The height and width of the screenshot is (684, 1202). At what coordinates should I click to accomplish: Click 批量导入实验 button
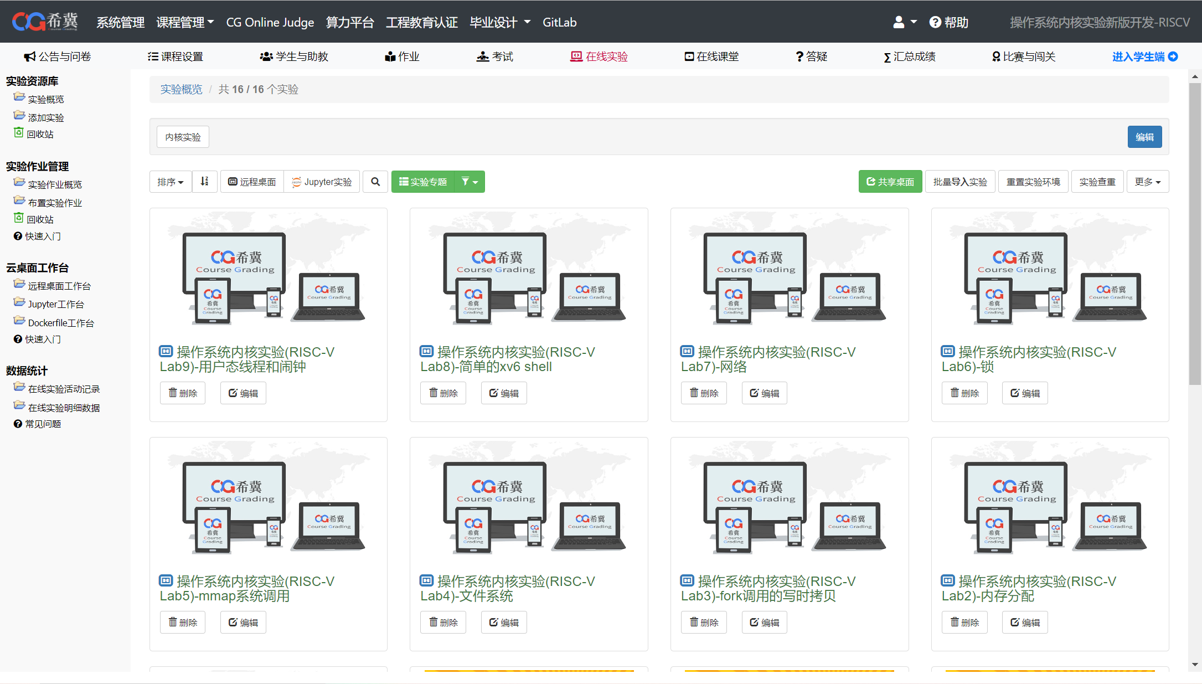click(960, 182)
